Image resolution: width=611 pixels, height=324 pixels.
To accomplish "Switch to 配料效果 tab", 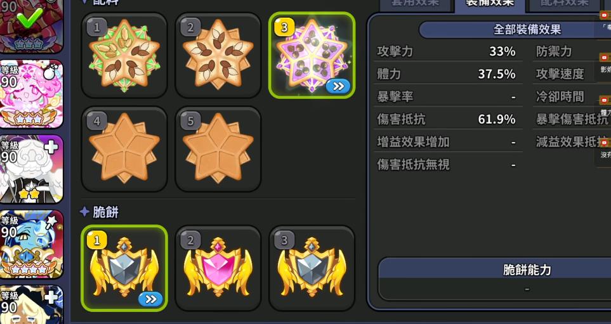I will click(564, 4).
